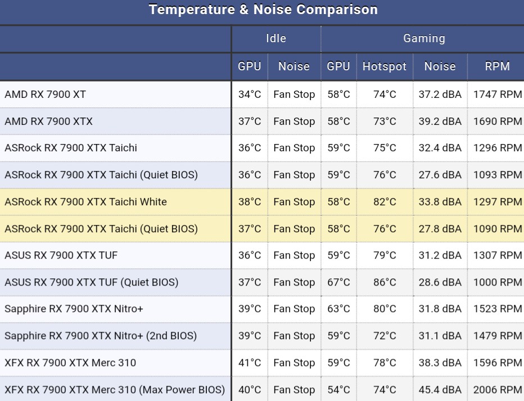Click the AMD RX 7900 XTX row name
Screen dimensions: 524x401
pos(49,121)
